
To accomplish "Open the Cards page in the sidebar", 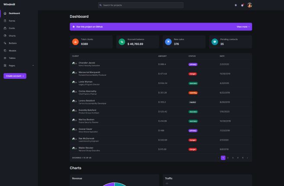I will point(12,28).
